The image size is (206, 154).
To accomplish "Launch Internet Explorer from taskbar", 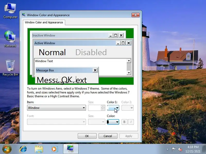I will click(23, 149).
